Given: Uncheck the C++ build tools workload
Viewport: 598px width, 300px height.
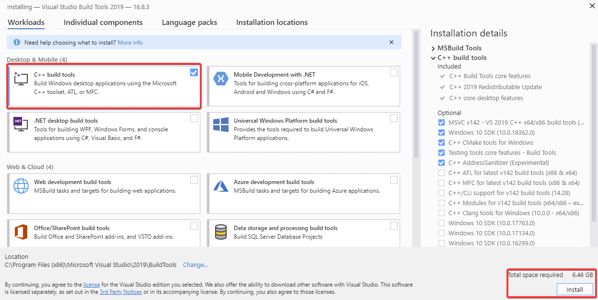Looking at the screenshot, I should click(194, 72).
